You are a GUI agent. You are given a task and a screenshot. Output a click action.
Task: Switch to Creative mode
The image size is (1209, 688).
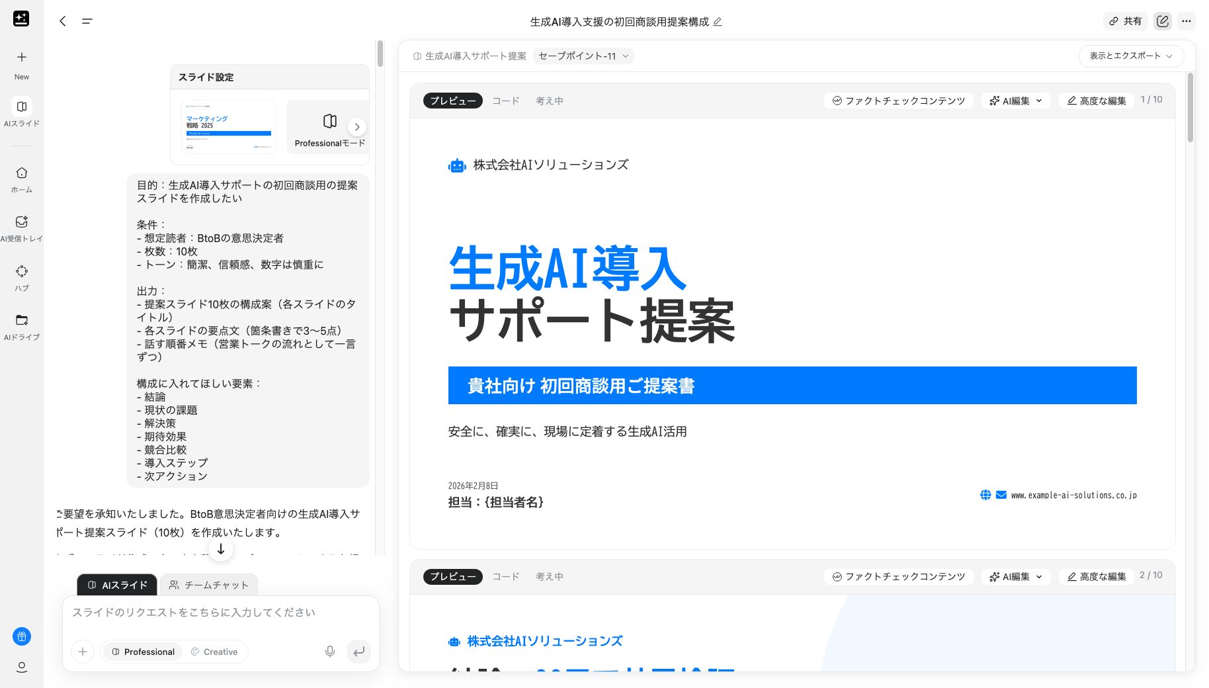click(x=215, y=652)
